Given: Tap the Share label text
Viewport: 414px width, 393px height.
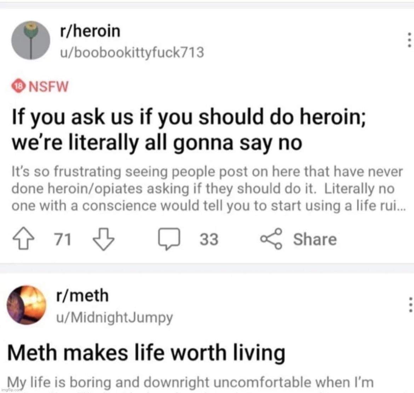Looking at the screenshot, I should point(314,239).
